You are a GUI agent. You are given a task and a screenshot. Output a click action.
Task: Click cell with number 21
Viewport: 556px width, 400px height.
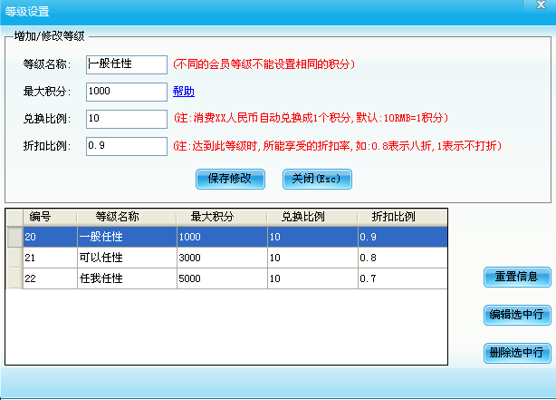50,258
